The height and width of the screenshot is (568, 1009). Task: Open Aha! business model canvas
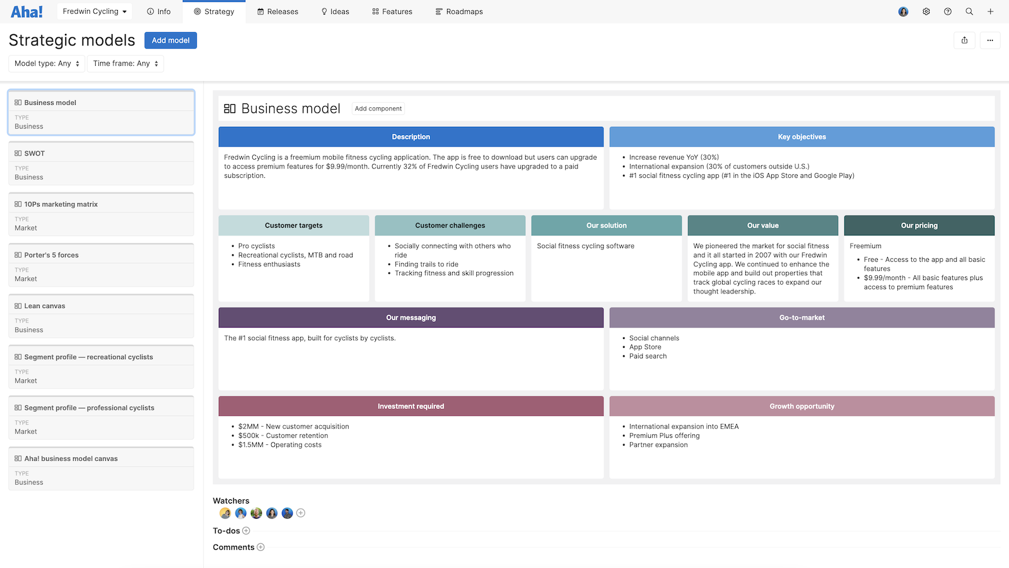[101, 469]
